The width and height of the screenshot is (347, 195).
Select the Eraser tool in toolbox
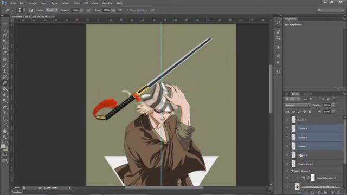coord(4,83)
